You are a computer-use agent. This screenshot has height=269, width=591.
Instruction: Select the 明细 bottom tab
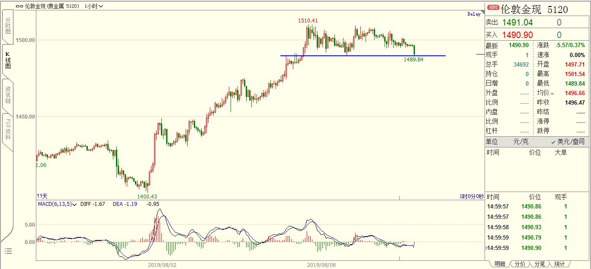pyautogui.click(x=499, y=264)
